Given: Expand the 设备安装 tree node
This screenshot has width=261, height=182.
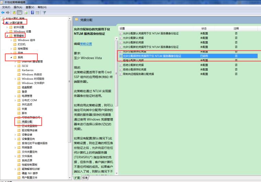Looking at the screenshot, I should point(15,135).
